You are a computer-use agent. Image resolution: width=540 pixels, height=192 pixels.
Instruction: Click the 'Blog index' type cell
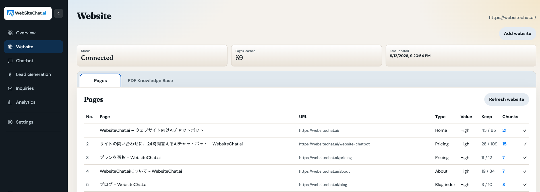coord(445,185)
